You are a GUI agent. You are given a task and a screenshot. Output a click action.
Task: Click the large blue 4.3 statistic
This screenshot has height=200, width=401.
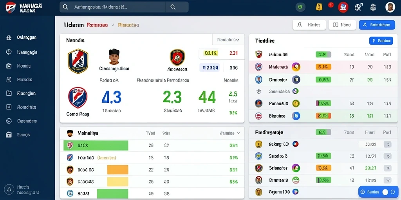pos(111,97)
